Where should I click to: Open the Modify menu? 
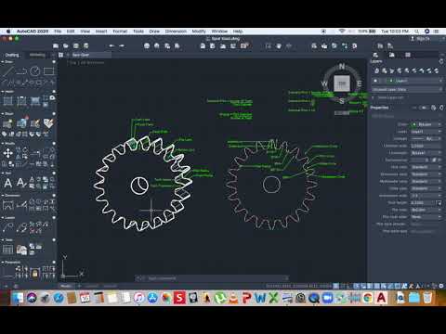199,32
